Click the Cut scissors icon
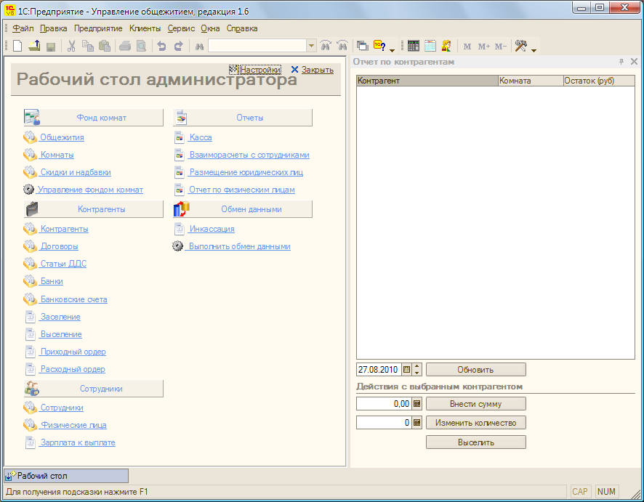 71,46
